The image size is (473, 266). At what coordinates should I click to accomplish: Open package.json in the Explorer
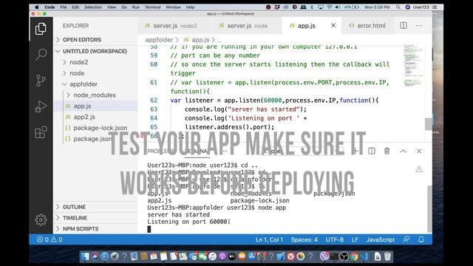click(x=92, y=139)
